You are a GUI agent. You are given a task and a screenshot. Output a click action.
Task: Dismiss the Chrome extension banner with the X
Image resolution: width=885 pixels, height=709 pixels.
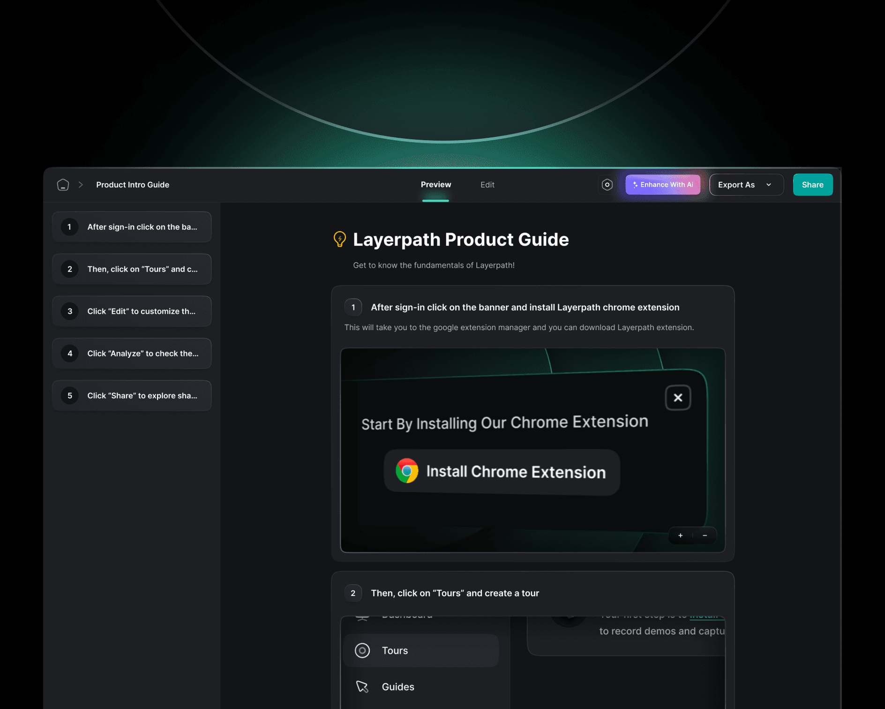tap(678, 398)
